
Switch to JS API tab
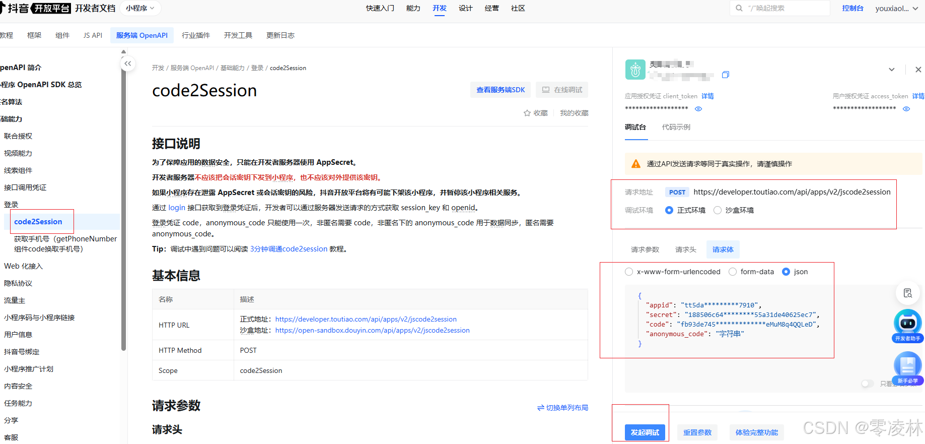click(93, 35)
